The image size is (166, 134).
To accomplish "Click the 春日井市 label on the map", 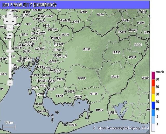I will tap(52, 30).
